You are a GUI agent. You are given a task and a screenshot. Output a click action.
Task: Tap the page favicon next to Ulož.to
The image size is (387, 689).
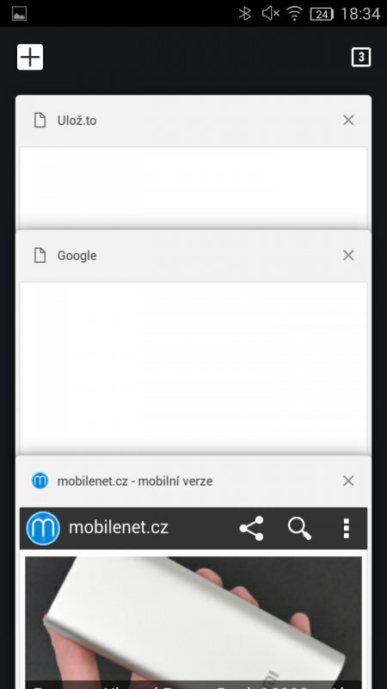40,120
